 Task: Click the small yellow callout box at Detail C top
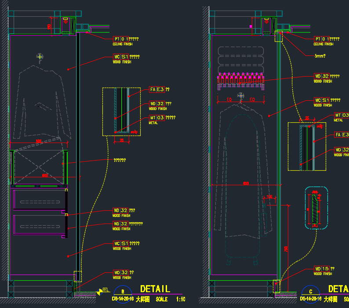coord(278,37)
